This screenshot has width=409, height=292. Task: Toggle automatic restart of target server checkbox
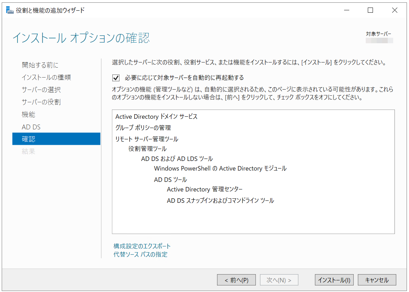point(116,78)
